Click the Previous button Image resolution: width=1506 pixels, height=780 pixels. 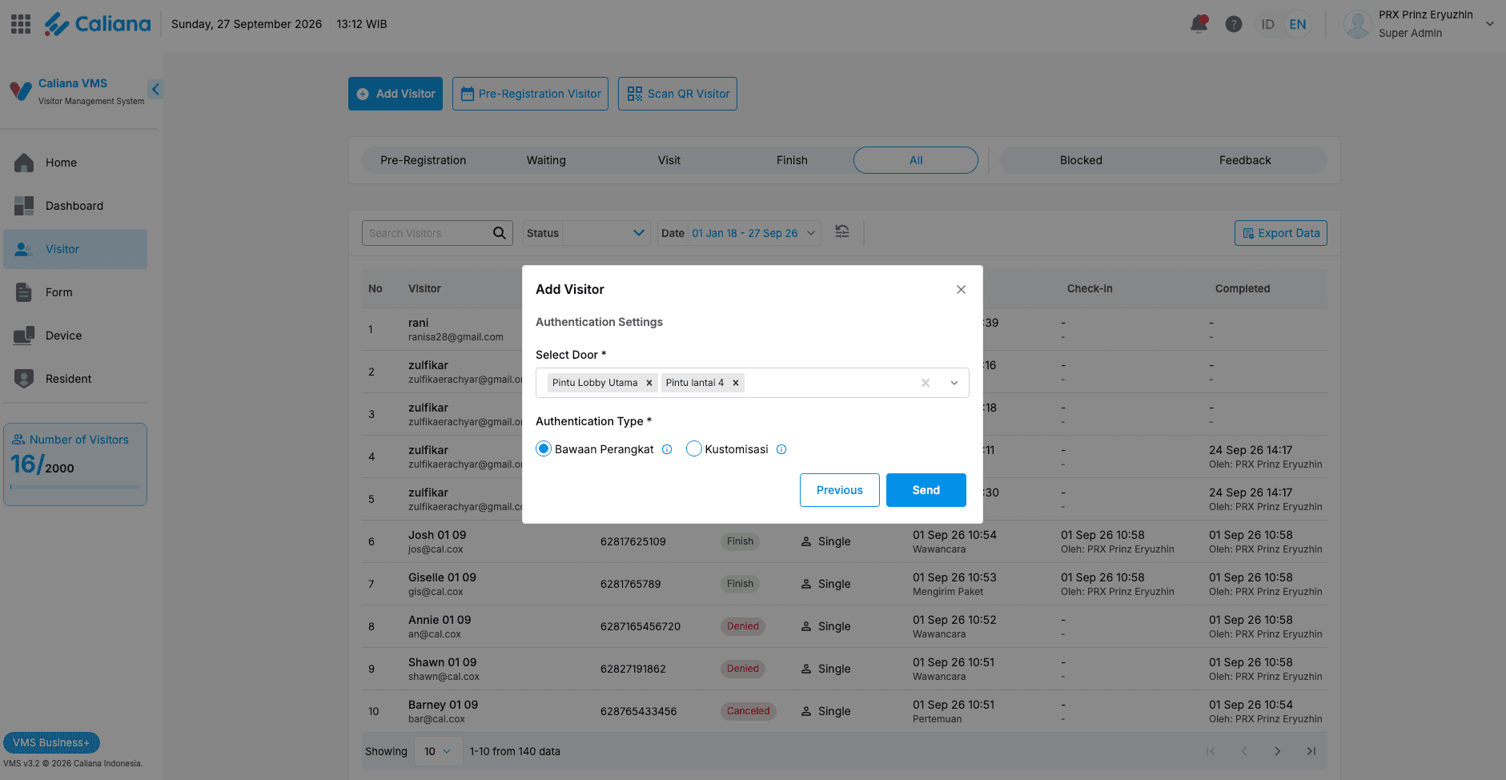[840, 490]
